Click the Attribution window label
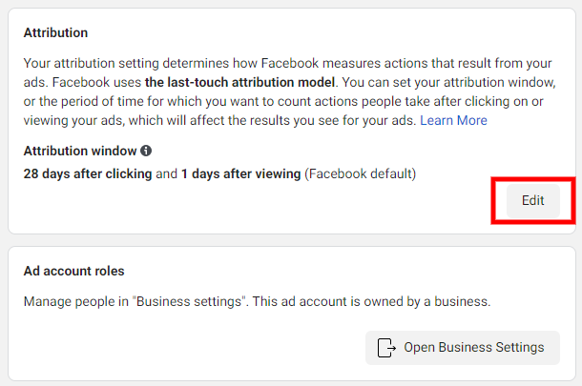The image size is (582, 386). click(80, 151)
